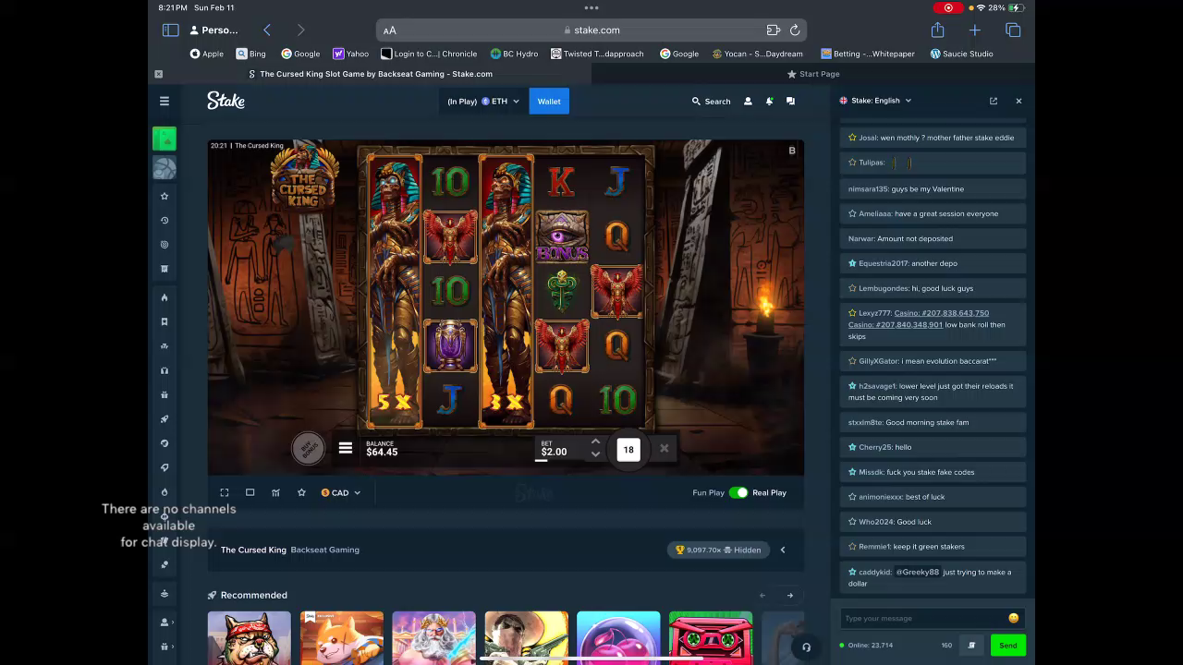
Task: Toggle Safari sidebar panel
Action: (x=170, y=30)
